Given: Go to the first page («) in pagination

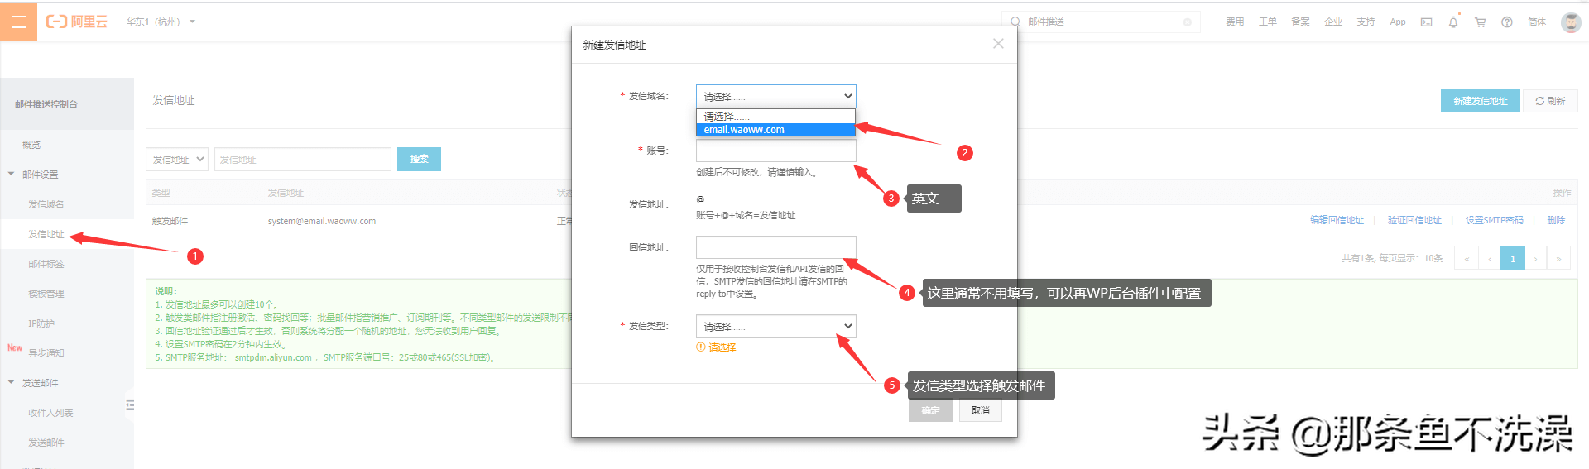Looking at the screenshot, I should pos(1466,258).
